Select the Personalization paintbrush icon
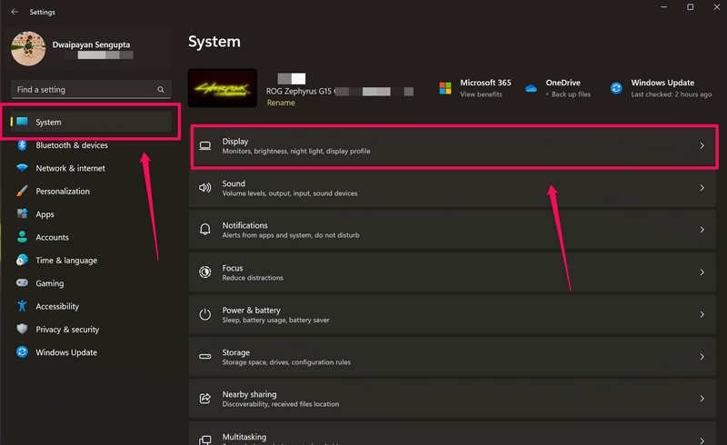The height and width of the screenshot is (445, 727). point(22,192)
